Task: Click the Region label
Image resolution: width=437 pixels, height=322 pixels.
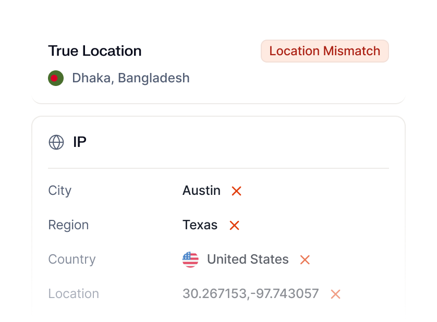Action: (68, 225)
